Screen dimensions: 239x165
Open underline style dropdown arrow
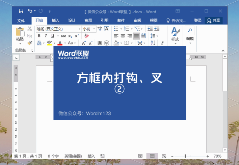point(58,36)
